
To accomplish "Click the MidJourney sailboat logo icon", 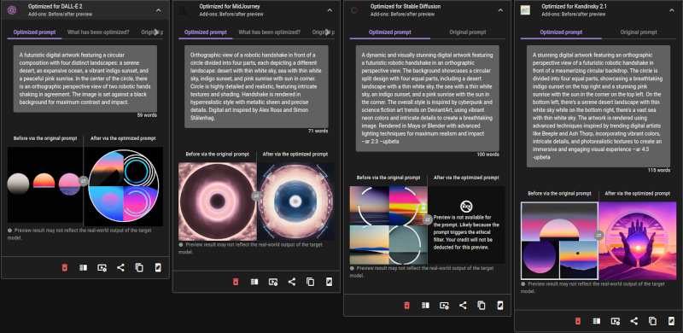I will 184,10.
